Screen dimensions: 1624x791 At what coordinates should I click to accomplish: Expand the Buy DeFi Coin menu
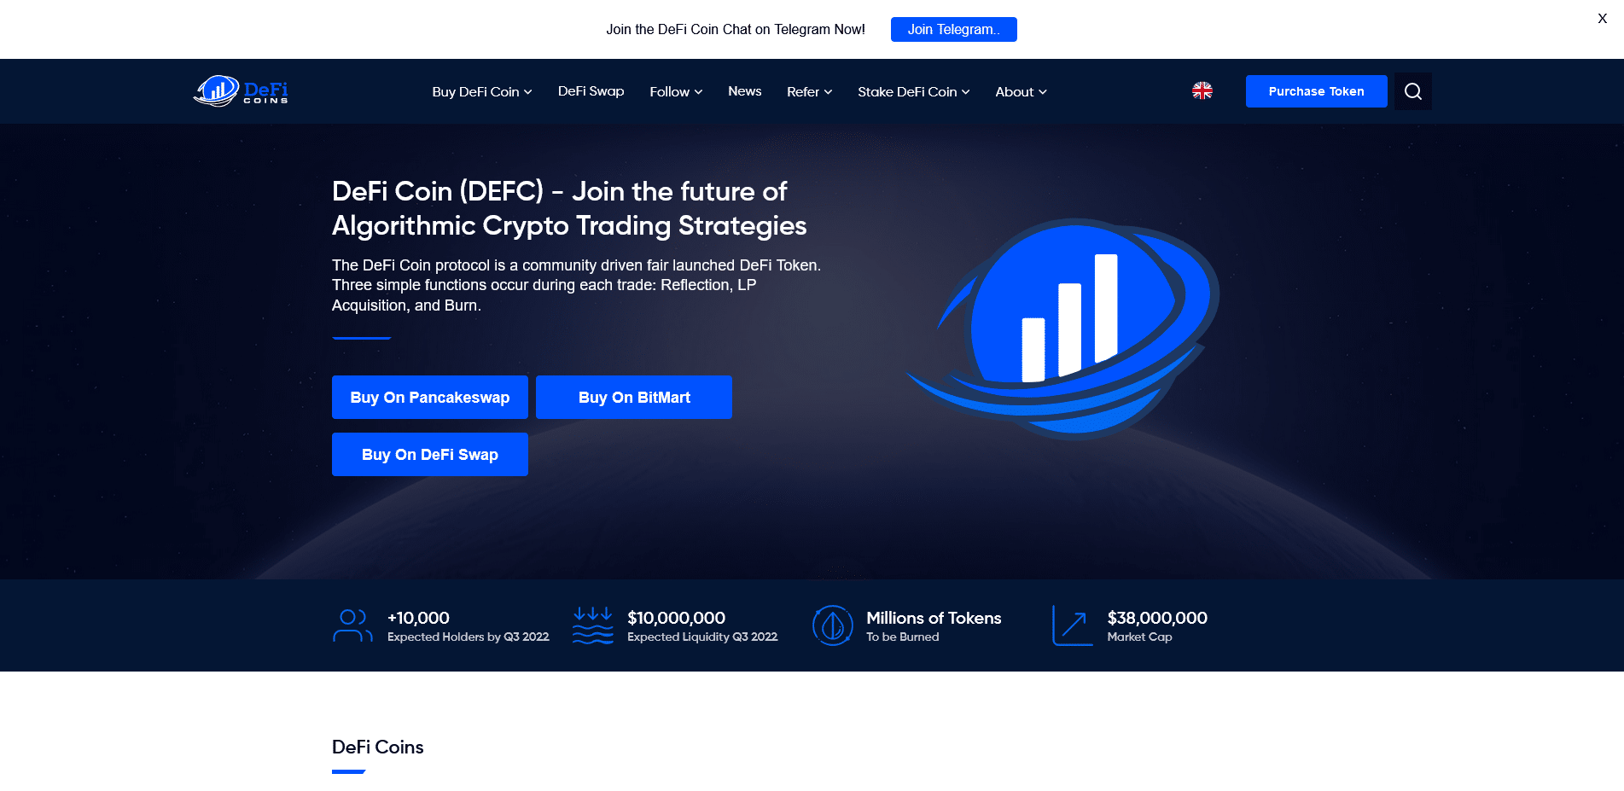(x=482, y=92)
